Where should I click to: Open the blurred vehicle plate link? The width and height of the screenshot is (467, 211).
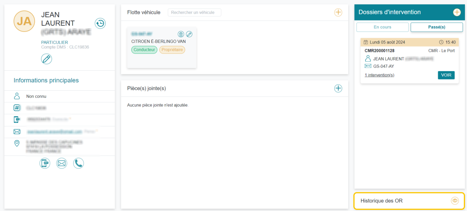pyautogui.click(x=142, y=34)
